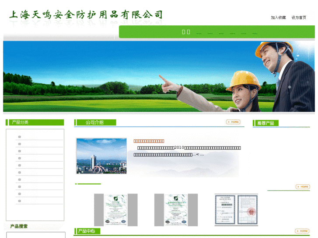Click the 公司介绍 section header
318x238 pixels.
click(95, 122)
